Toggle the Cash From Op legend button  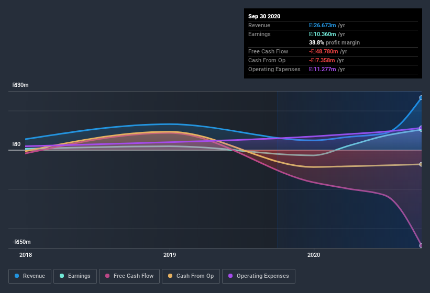191,276
